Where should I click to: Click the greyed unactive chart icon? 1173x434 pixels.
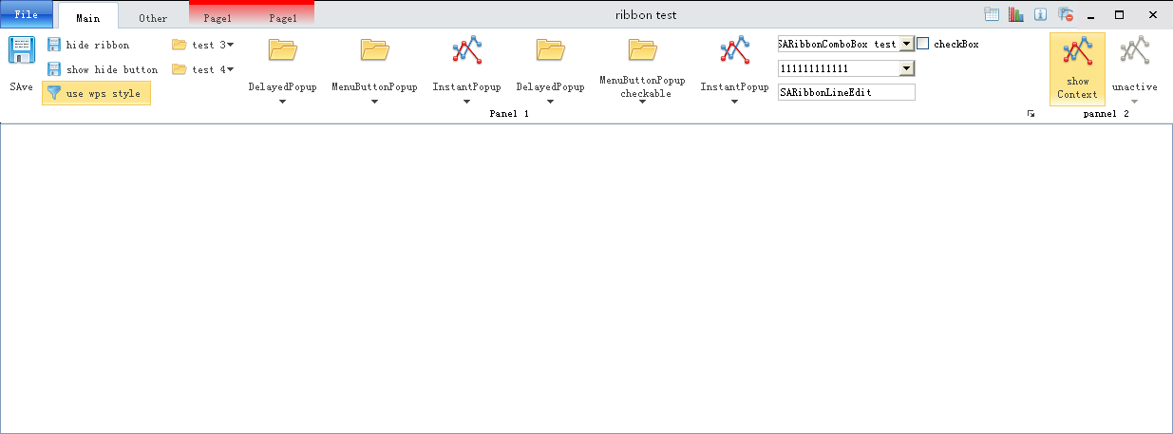(x=1134, y=51)
